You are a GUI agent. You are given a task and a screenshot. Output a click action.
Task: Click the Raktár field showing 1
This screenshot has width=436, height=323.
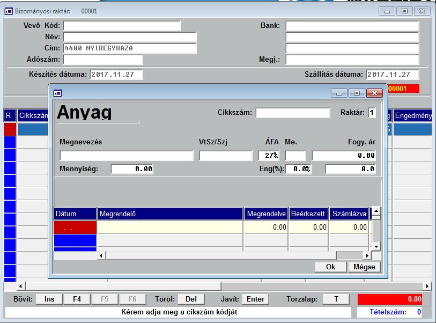click(x=372, y=113)
